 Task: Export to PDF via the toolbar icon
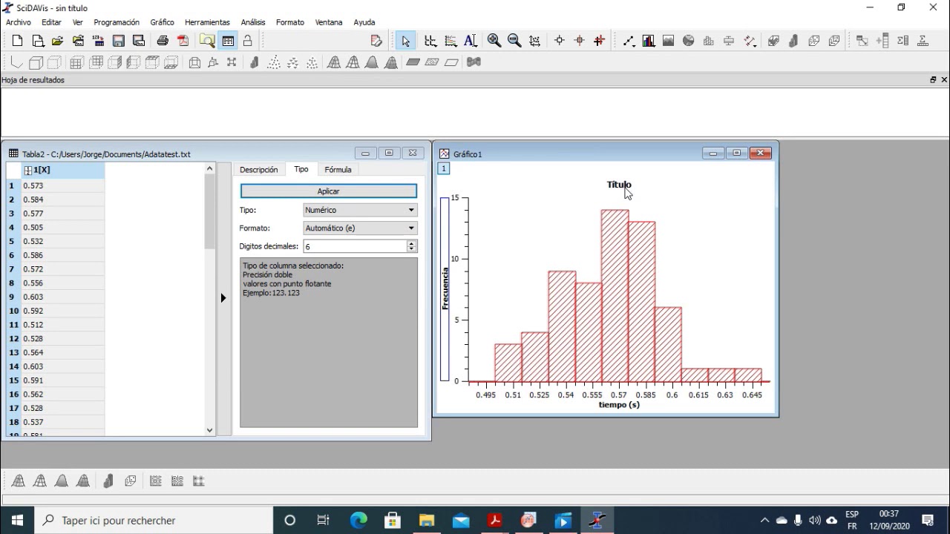[x=183, y=41]
